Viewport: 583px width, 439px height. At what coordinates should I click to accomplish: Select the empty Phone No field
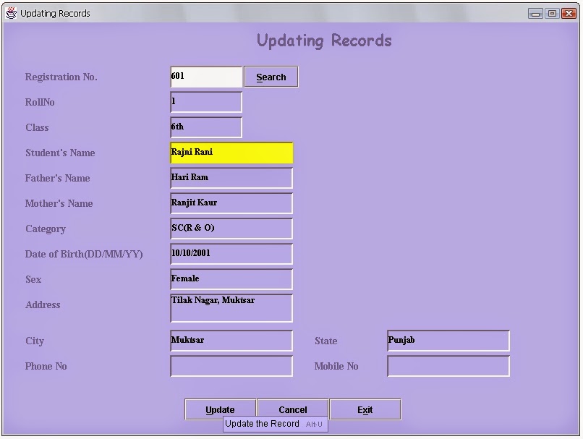coord(231,366)
